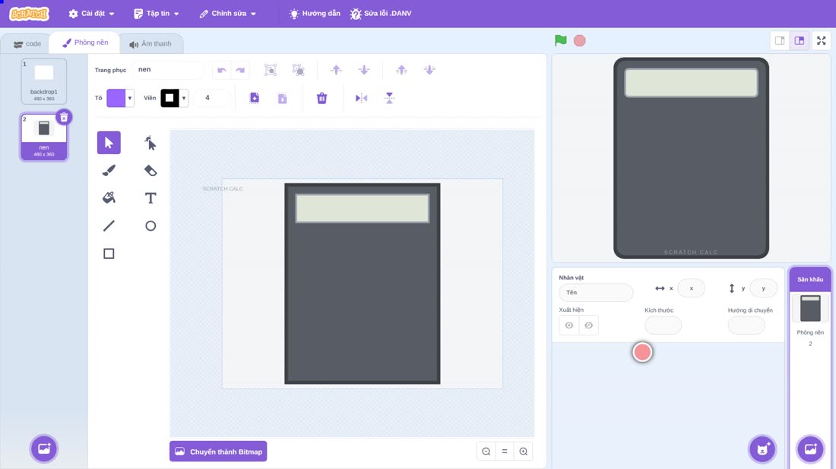Stop the project with red stop button
836x469 pixels.
point(580,40)
